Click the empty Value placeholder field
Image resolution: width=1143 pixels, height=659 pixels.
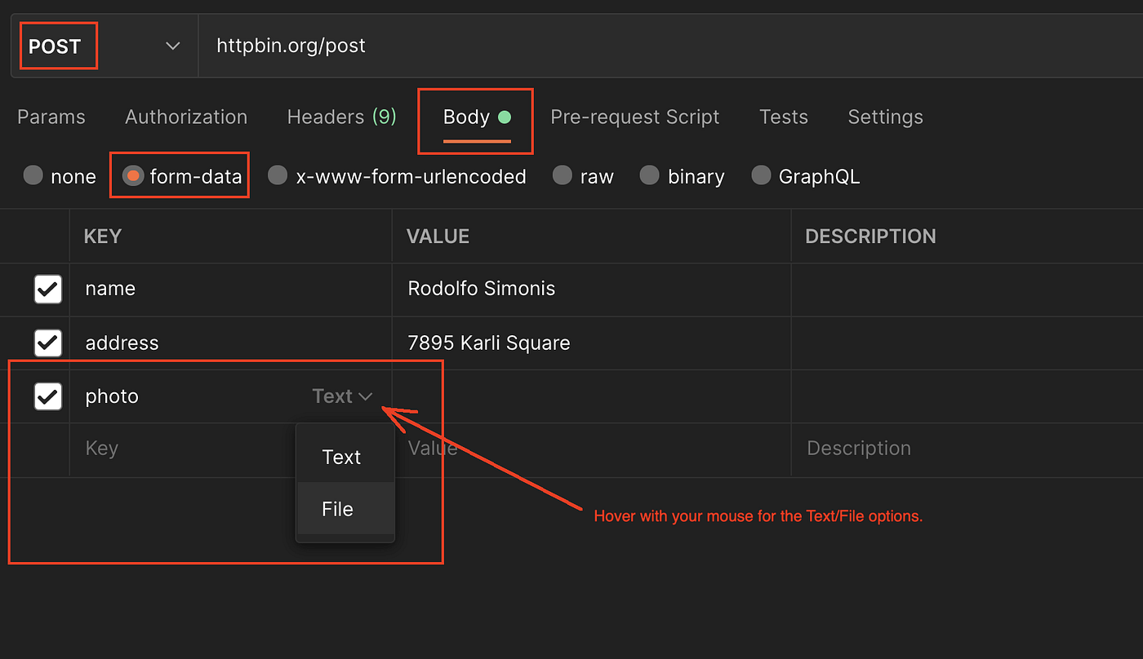[592, 449]
